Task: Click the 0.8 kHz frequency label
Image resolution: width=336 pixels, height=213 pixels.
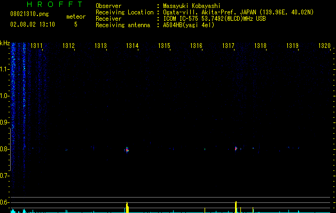Action: coord(5,149)
